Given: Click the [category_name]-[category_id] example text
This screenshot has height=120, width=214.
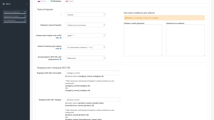Looking at the screenshot, I should point(78,86).
